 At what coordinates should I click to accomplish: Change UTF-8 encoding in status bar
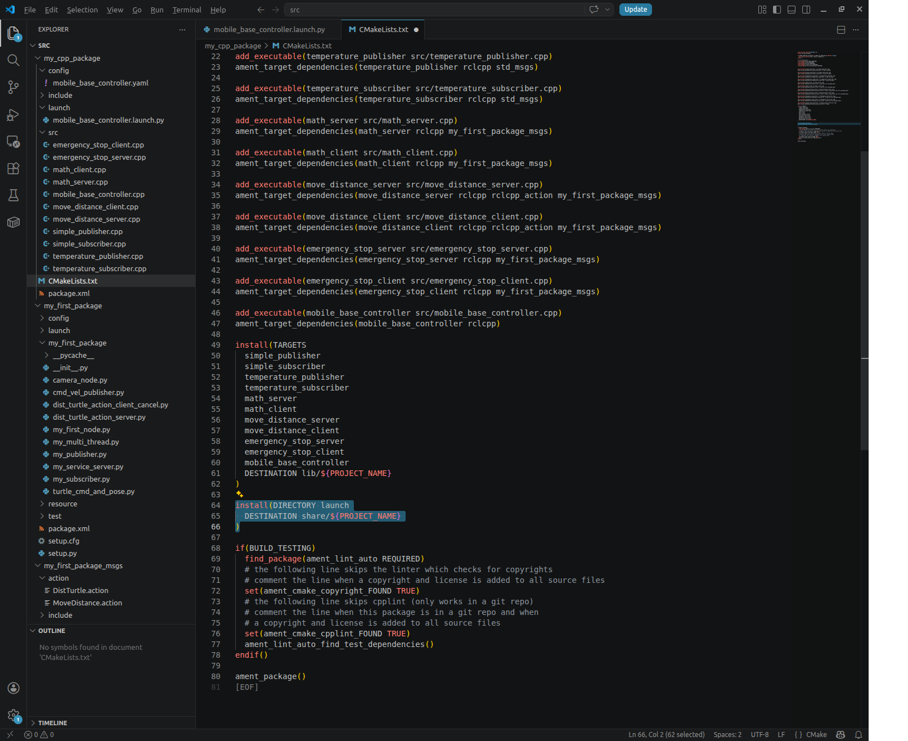click(759, 734)
